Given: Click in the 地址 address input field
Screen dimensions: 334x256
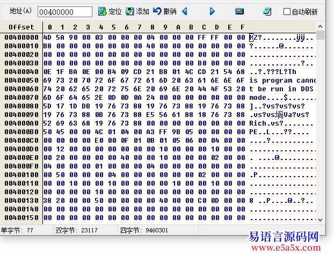Looking at the screenshot, I should point(64,12).
